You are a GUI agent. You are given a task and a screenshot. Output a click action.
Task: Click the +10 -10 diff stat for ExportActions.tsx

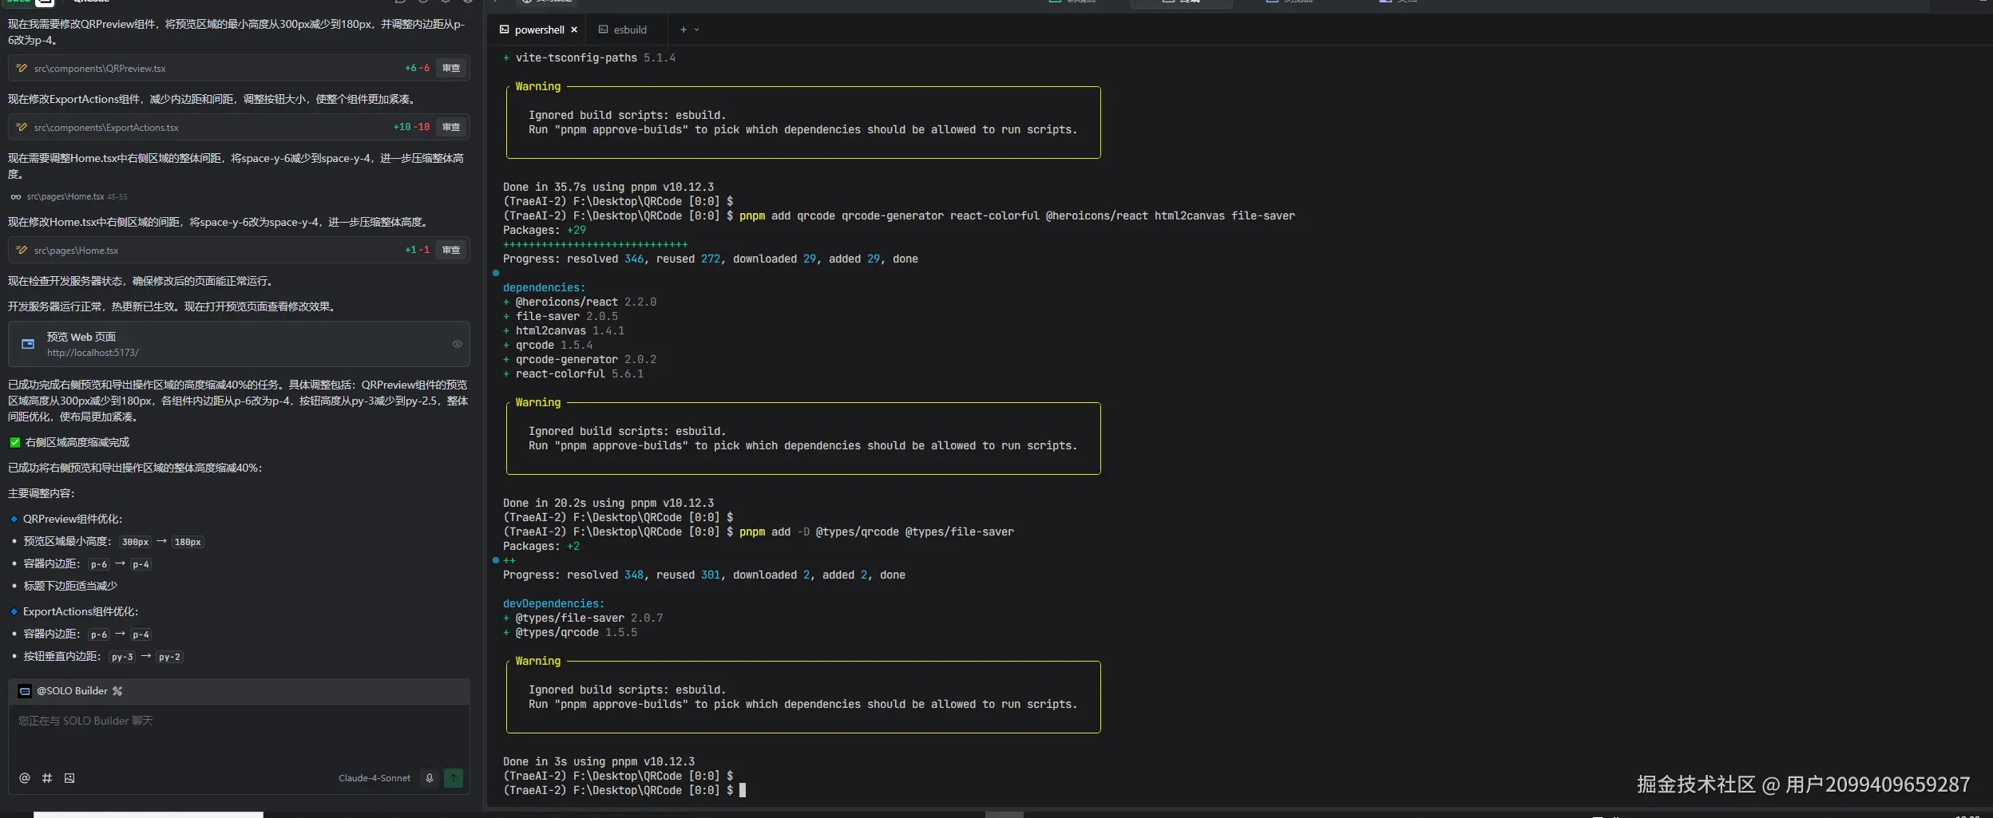click(412, 128)
